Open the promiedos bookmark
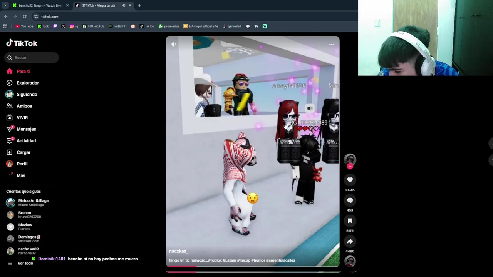 [169, 26]
